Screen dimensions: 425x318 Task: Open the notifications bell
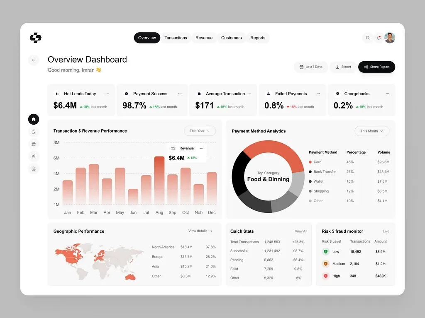tap(379, 38)
